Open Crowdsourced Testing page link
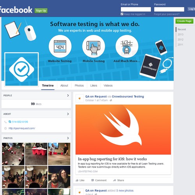The width and height of the screenshot is (195, 195). [x=128, y=96]
